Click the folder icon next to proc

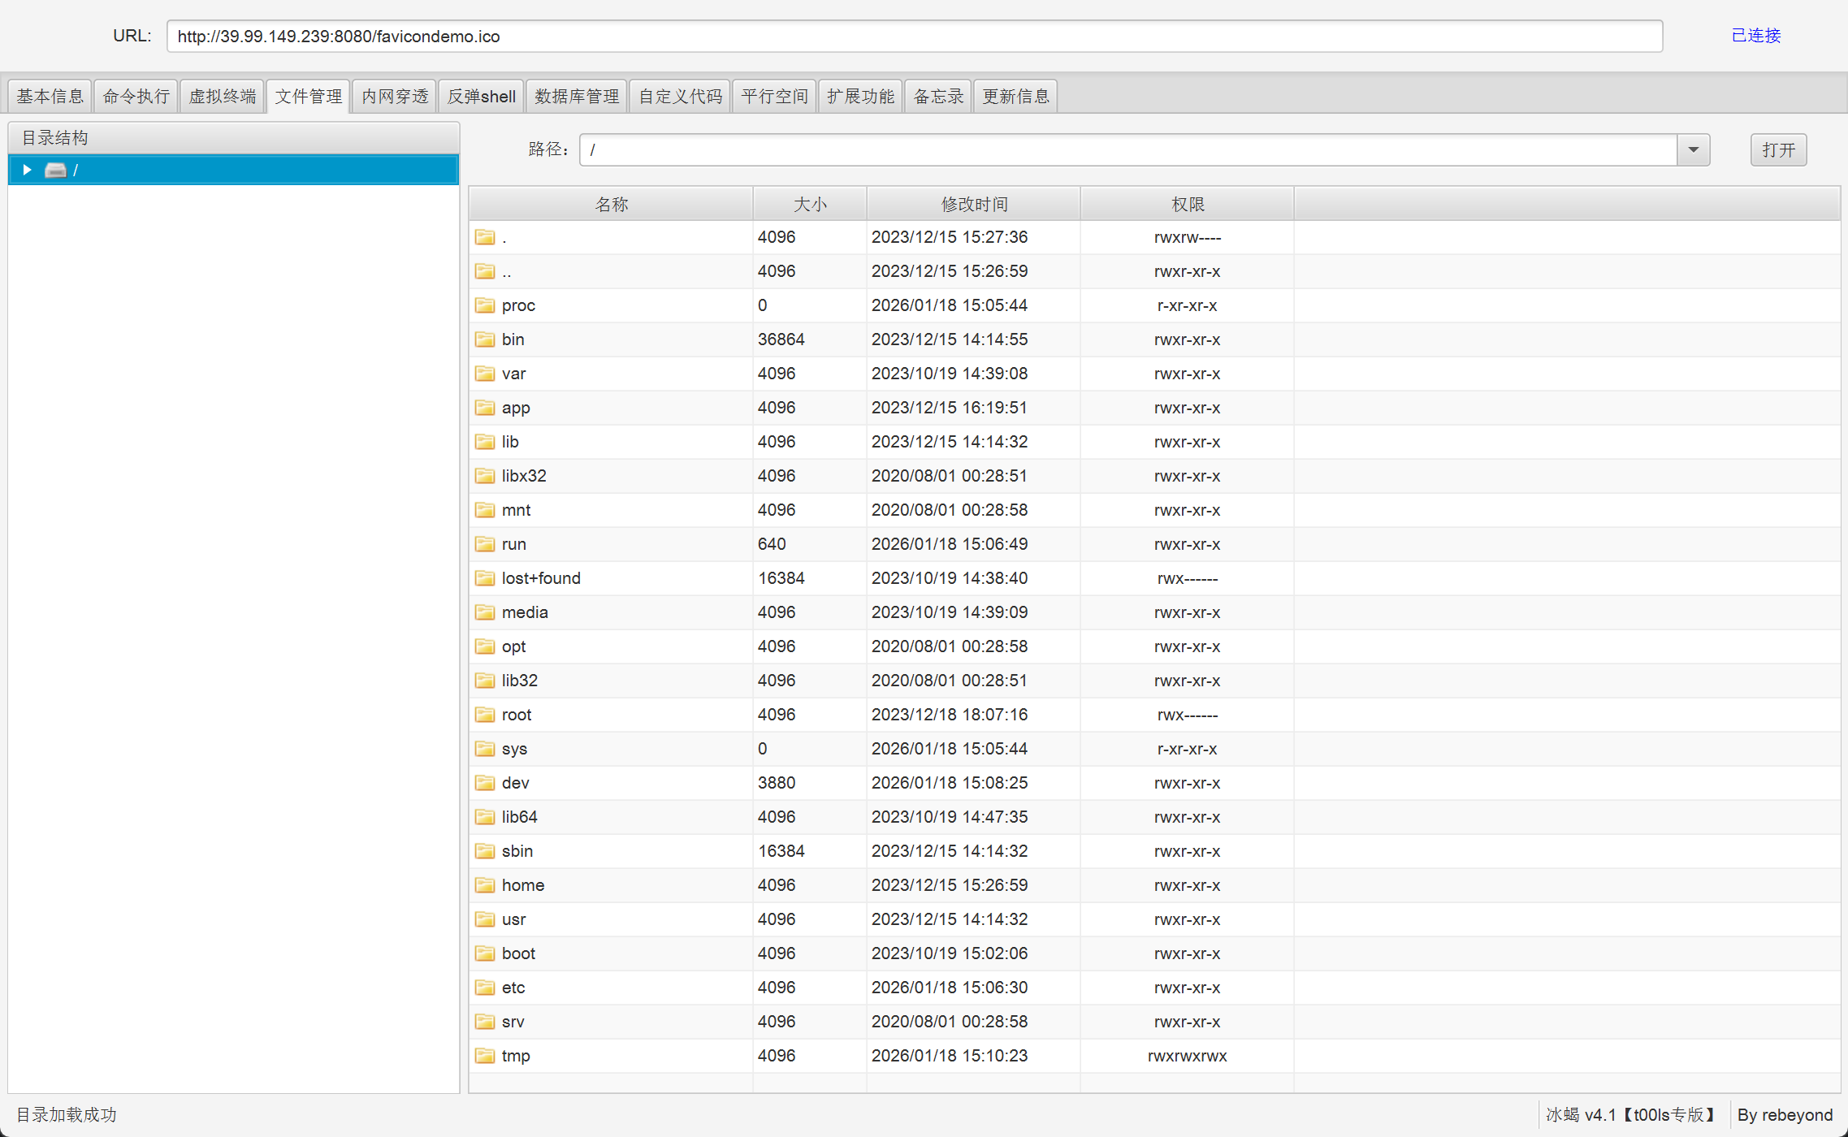(x=485, y=305)
